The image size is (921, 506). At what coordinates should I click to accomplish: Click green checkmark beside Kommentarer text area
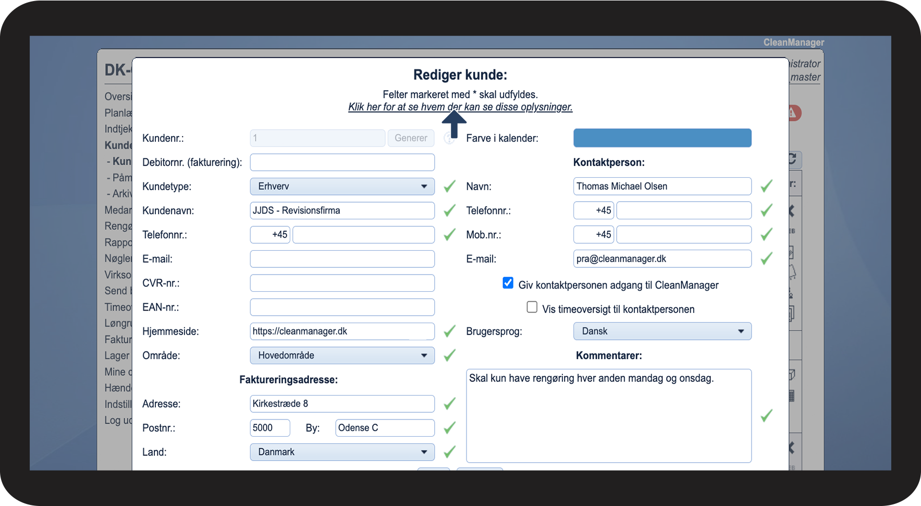coord(766,415)
